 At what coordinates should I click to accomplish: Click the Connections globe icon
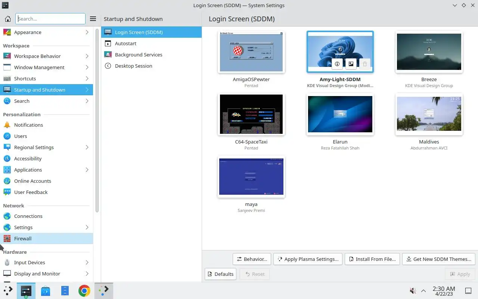(x=7, y=216)
